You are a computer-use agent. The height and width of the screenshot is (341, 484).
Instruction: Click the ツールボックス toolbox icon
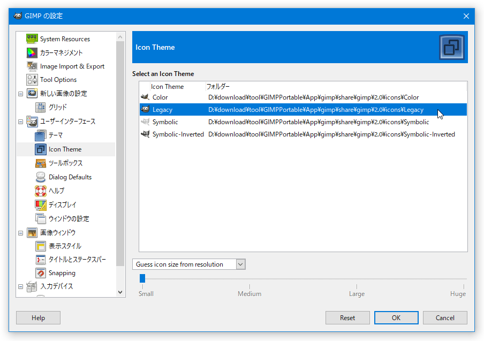(41, 163)
